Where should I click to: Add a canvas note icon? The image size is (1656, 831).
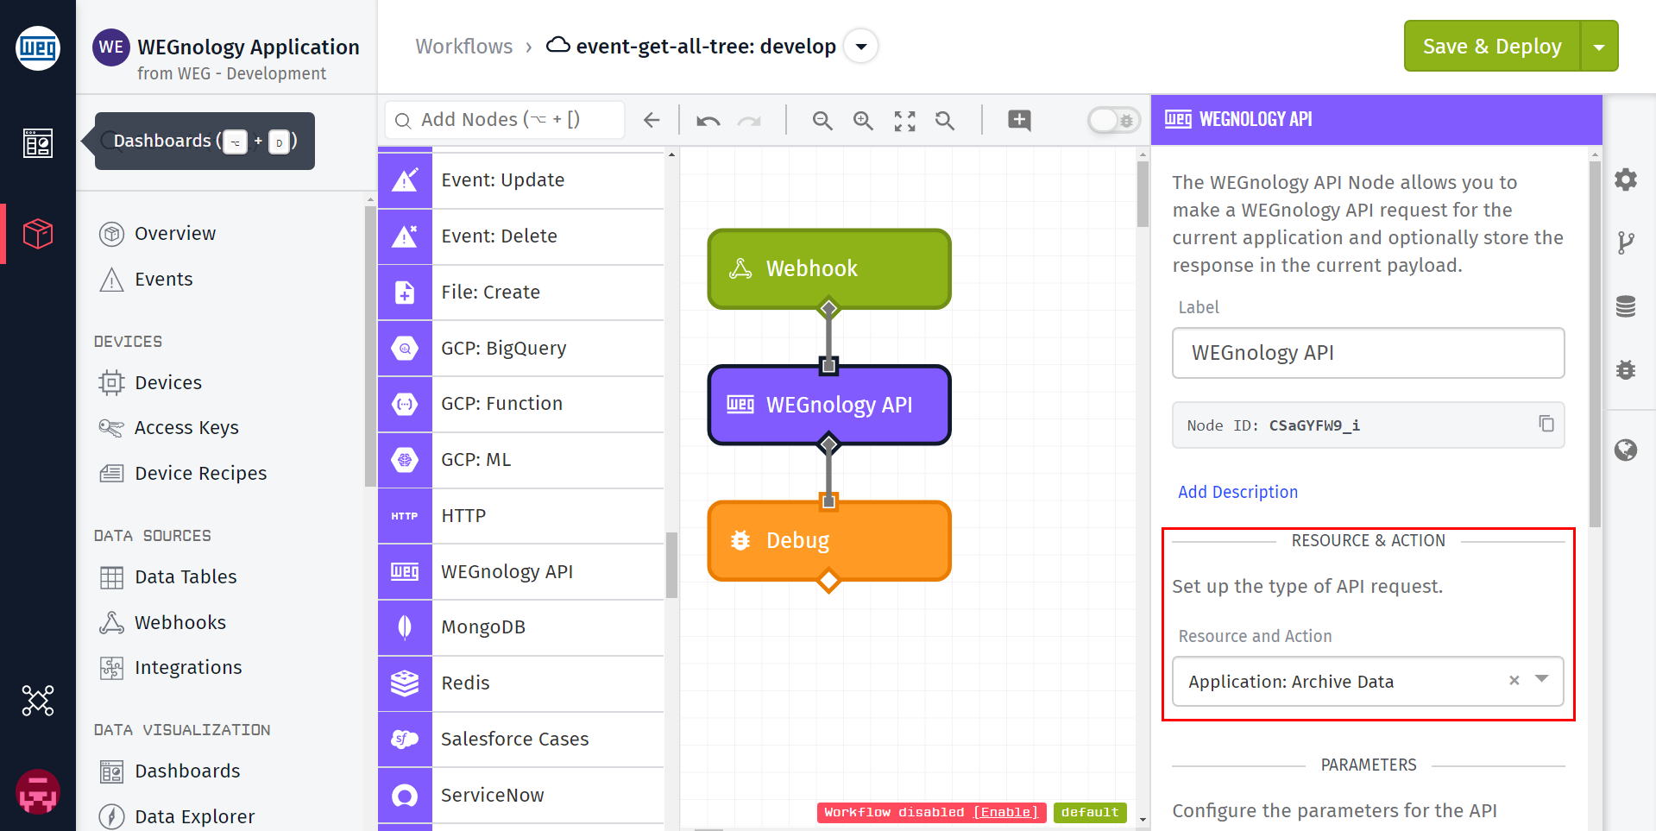point(1019,120)
